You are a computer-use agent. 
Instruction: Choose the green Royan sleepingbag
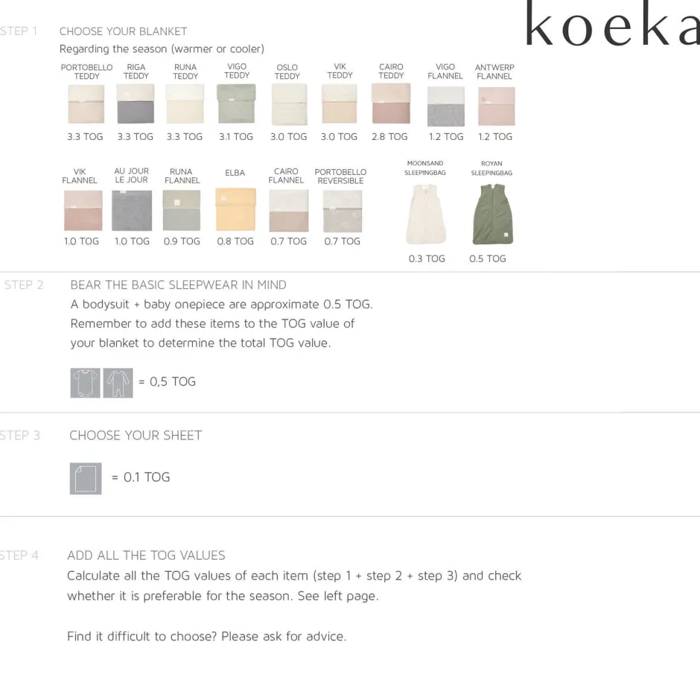(492, 214)
